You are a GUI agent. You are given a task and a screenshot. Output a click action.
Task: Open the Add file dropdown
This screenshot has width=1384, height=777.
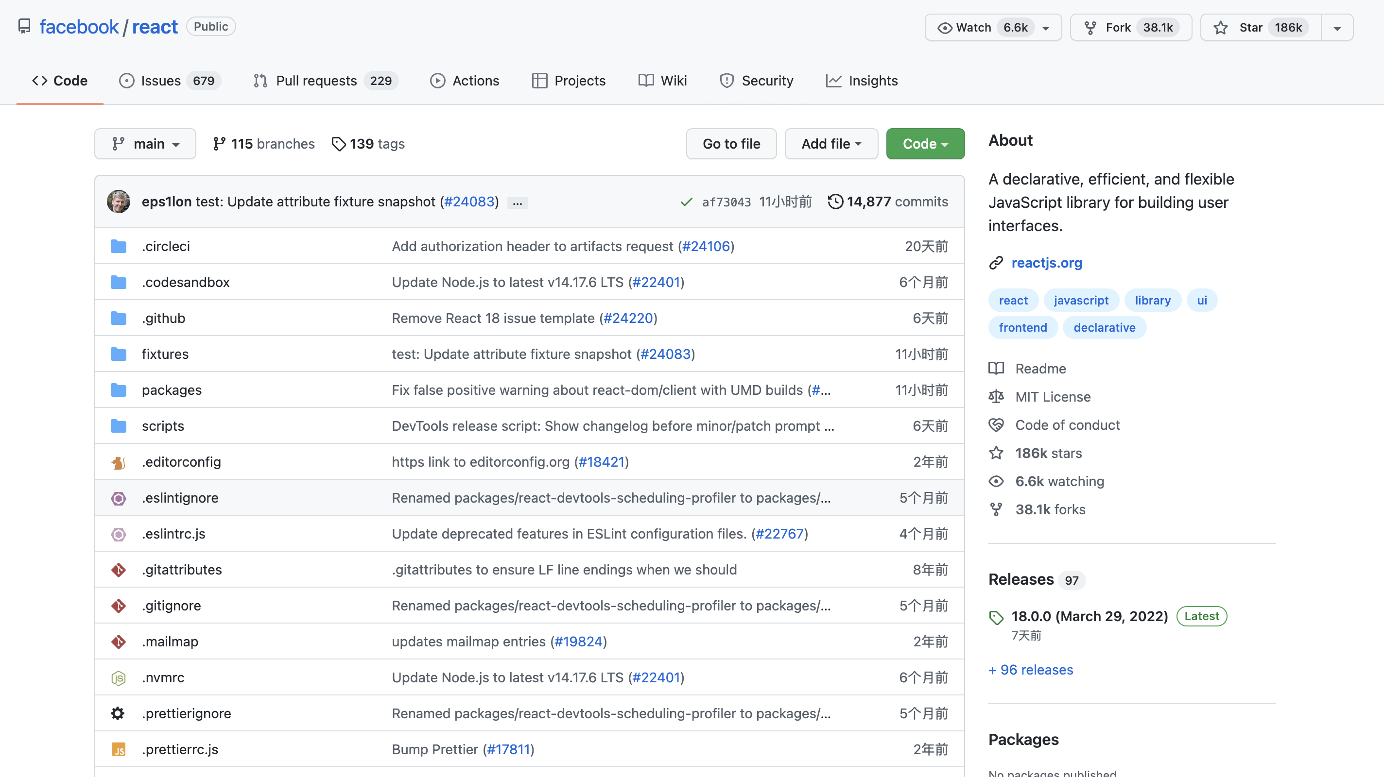tap(830, 144)
